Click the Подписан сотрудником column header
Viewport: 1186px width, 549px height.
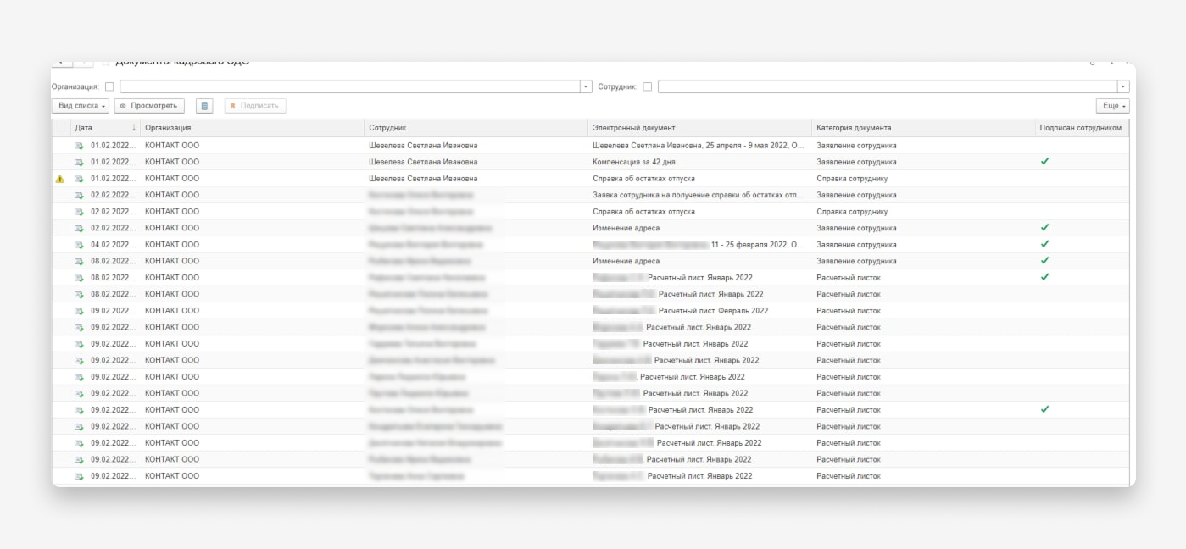pyautogui.click(x=1081, y=128)
